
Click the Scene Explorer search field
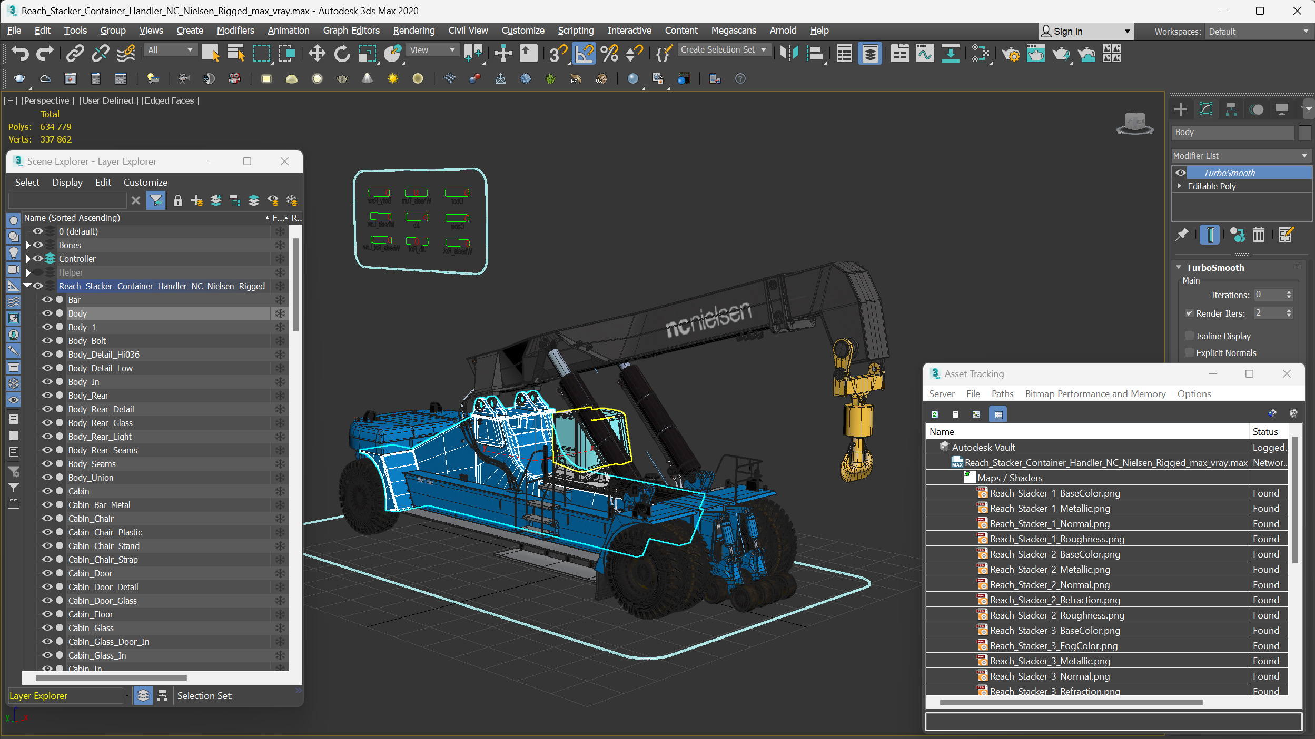67,200
